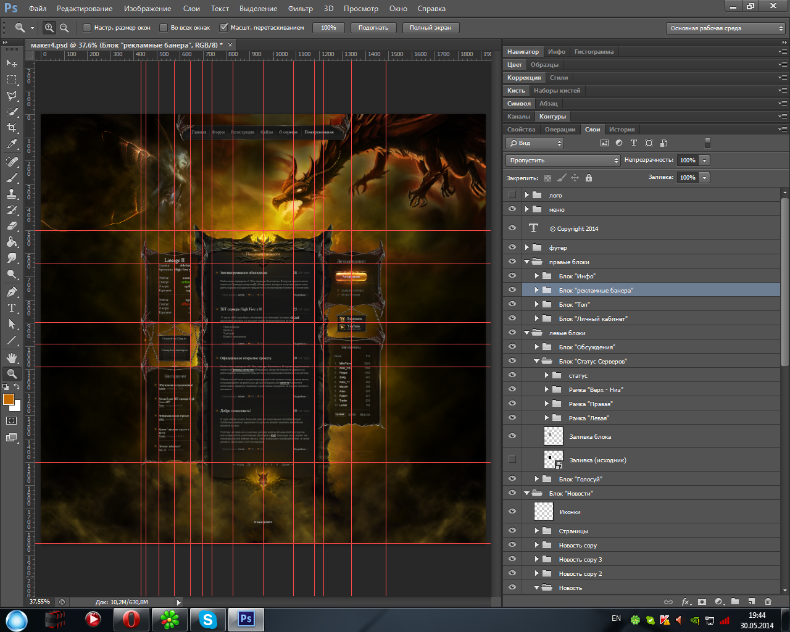Open the orange foreground color swatch
The height and width of the screenshot is (632, 790).
click(8, 399)
